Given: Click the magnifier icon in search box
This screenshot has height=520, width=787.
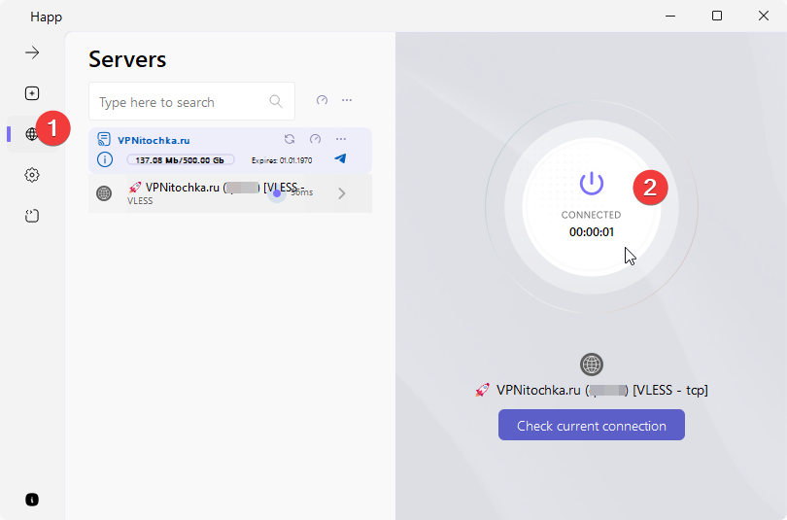Looking at the screenshot, I should pos(276,101).
